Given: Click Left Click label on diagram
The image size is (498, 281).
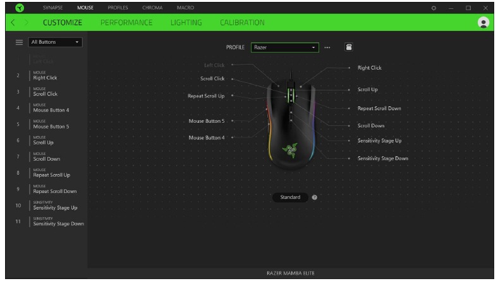Looking at the screenshot, I should click(x=214, y=65).
